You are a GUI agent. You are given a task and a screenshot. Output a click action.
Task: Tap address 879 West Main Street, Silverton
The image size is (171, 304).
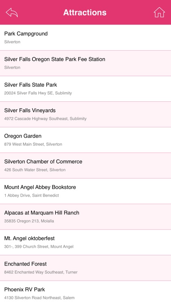[33, 144]
